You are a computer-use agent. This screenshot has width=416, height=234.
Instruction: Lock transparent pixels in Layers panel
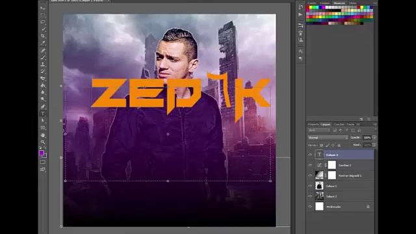click(321, 145)
